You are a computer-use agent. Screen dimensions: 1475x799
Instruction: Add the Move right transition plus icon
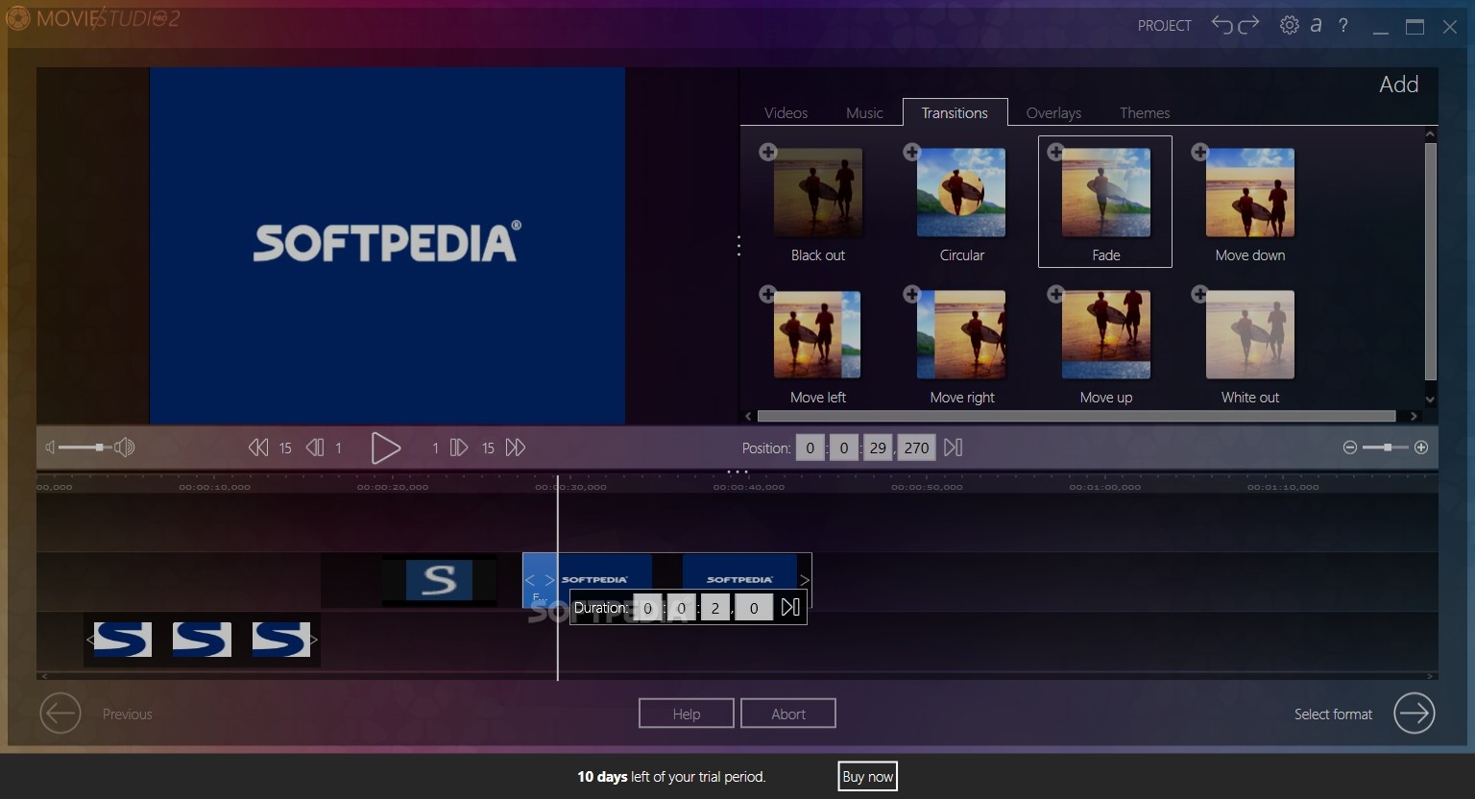[x=911, y=294]
